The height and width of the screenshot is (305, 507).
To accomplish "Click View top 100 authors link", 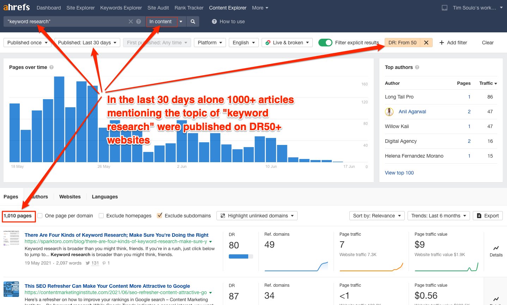I will pyautogui.click(x=399, y=173).
